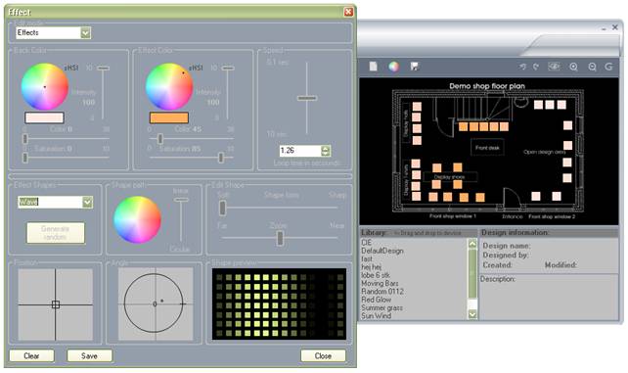Zoom out of the floor plan
Viewport: 628px width, 373px height.
pos(592,67)
